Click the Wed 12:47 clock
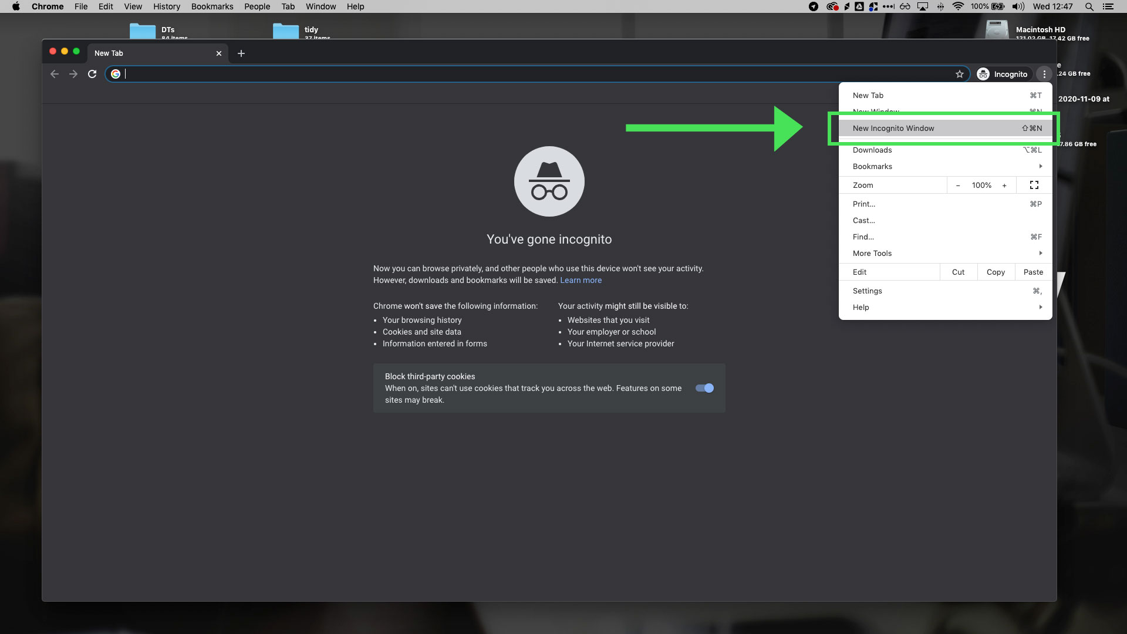 [1052, 6]
